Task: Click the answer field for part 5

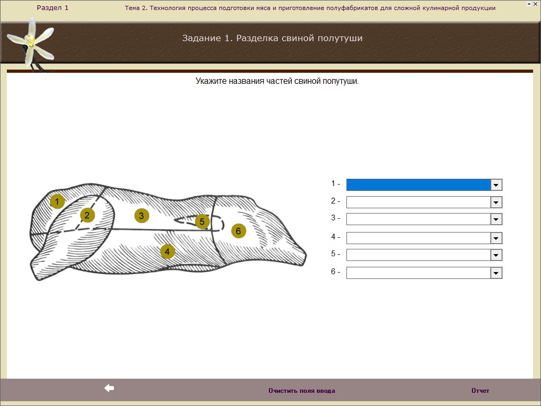Action: pos(418,255)
